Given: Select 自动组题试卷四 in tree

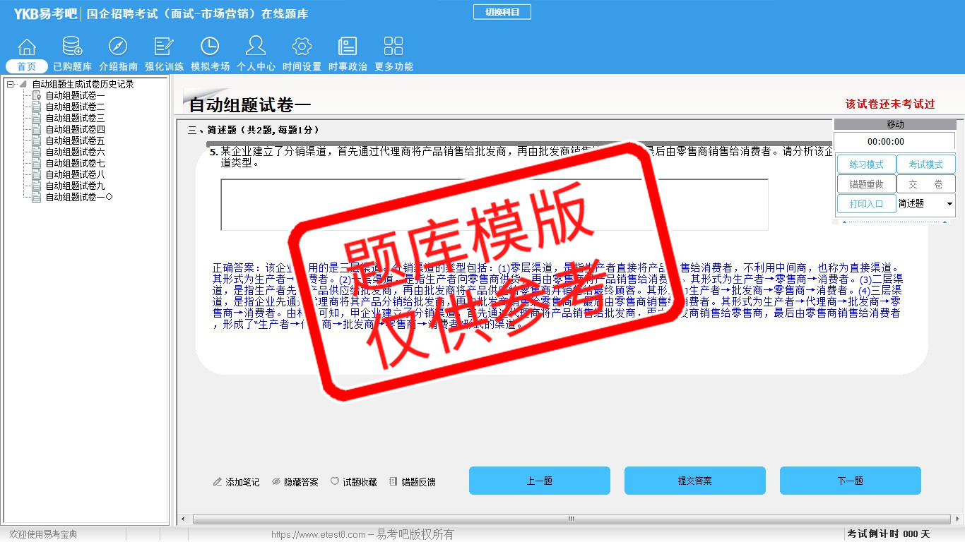Looking at the screenshot, I should point(75,129).
